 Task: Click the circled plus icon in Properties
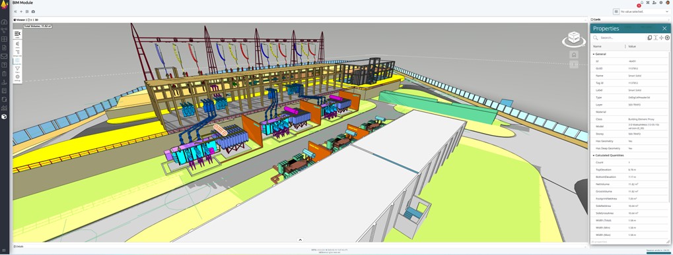point(667,38)
